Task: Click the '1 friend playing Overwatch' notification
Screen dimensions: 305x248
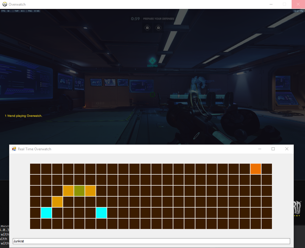Action: [x=23, y=116]
